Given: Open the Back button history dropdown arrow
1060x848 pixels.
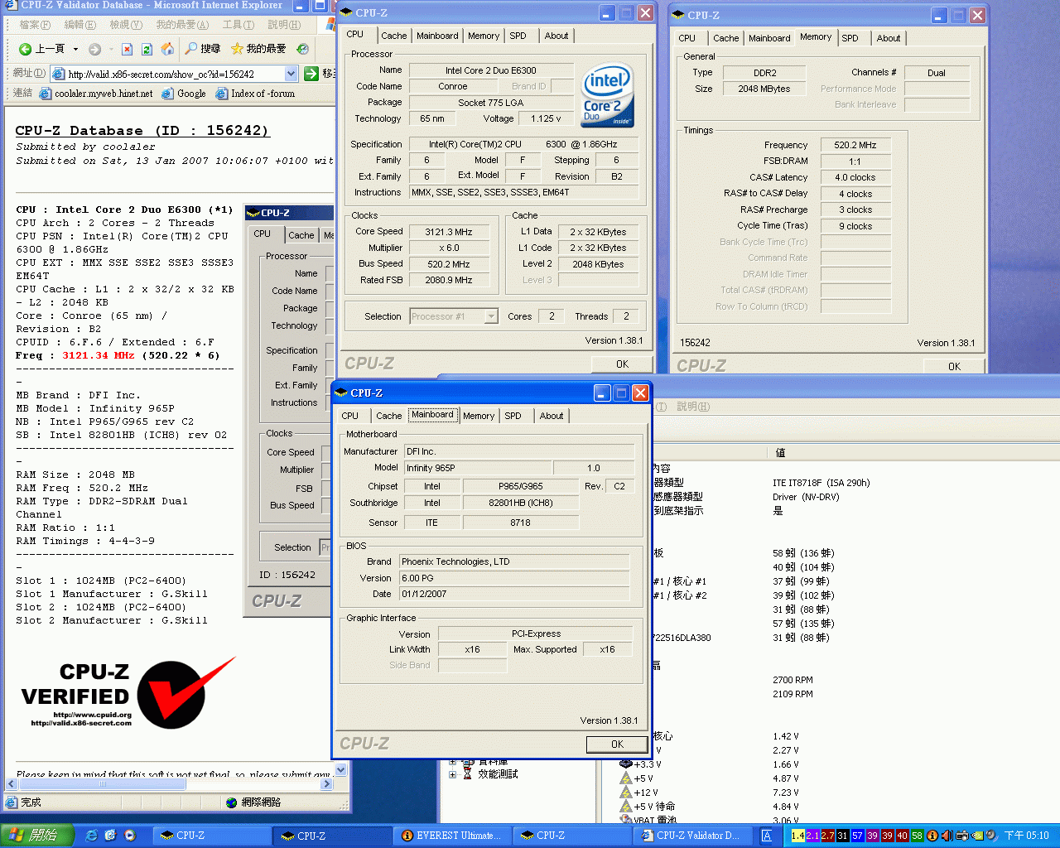Looking at the screenshot, I should tap(75, 49).
